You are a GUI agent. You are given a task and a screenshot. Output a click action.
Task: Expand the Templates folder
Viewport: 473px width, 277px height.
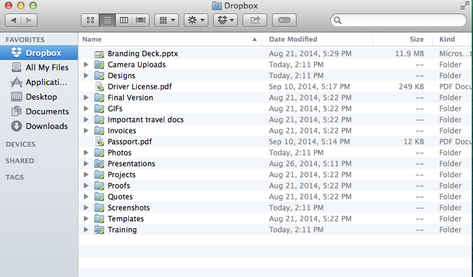(x=86, y=218)
